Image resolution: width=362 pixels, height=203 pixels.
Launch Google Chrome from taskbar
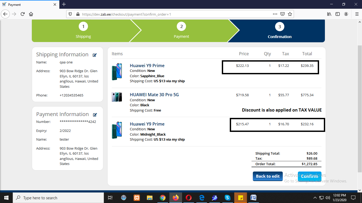click(163, 198)
